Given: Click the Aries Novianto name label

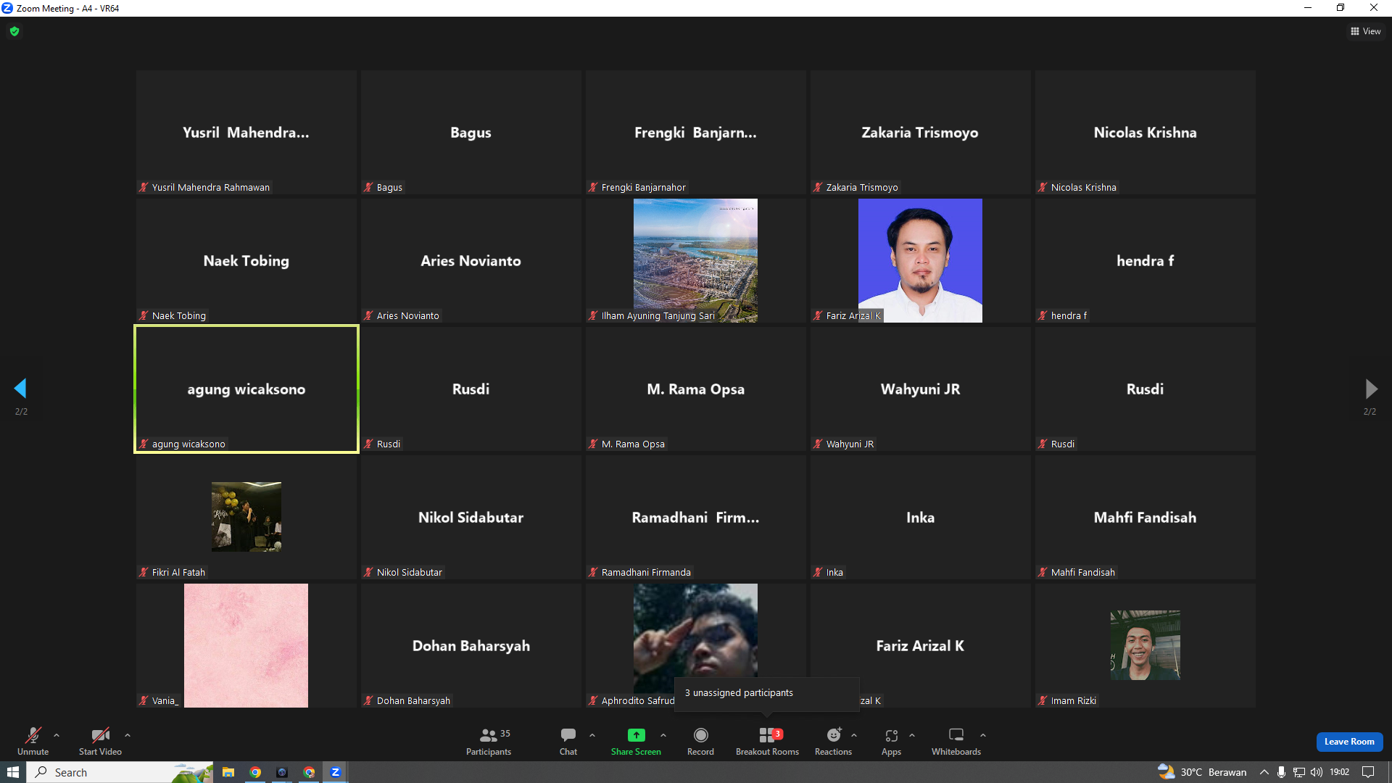Looking at the screenshot, I should tap(408, 315).
